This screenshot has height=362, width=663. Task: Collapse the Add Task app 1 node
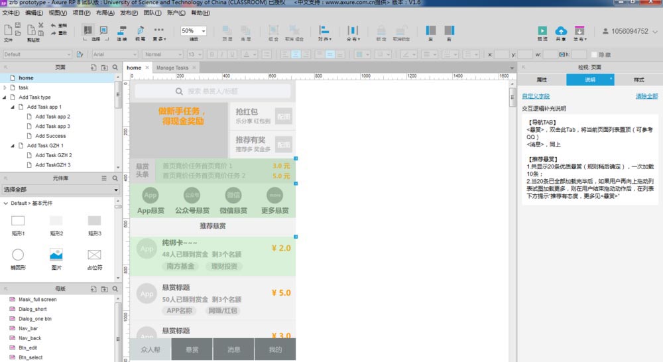(13, 107)
